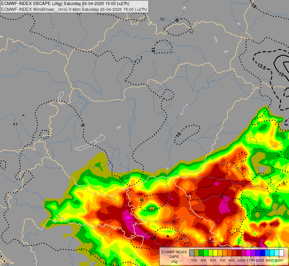The height and width of the screenshot is (266, 289).
Task: Click the WindShear 0-6km title line
Action: pyautogui.click(x=74, y=9)
